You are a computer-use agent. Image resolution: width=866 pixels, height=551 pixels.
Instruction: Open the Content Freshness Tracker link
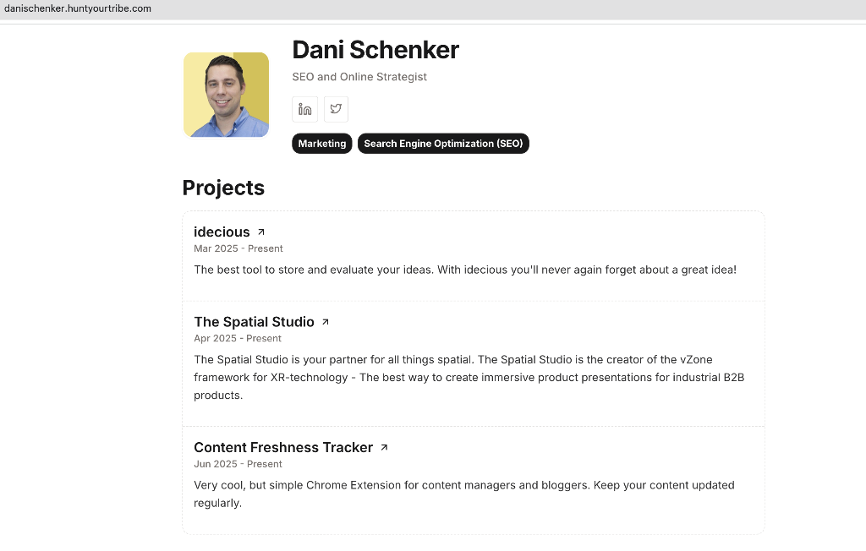click(283, 447)
